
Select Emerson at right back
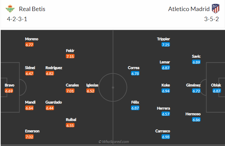(32, 131)
